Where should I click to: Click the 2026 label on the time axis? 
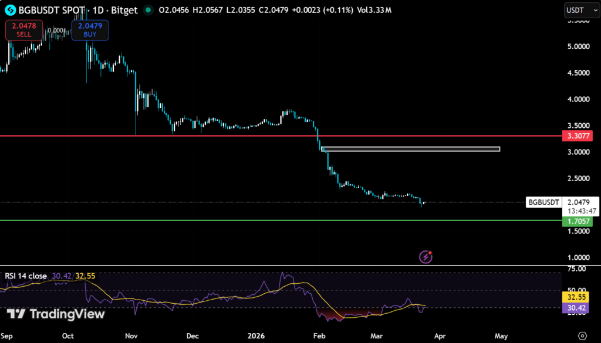[x=256, y=335]
